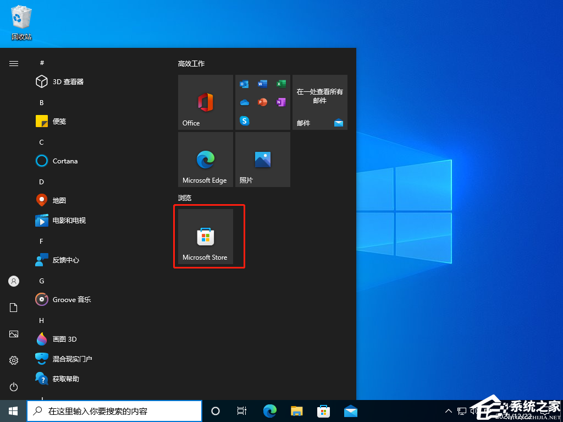This screenshot has width=563, height=422.
Task: Launch Cortana from the app list
Action: point(65,161)
